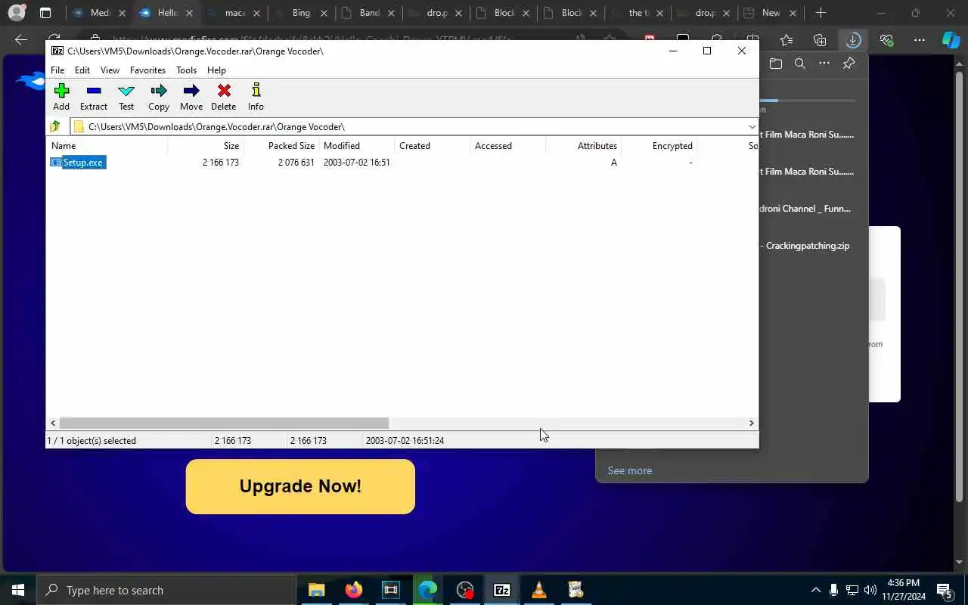Open Edge Favorites star icon
Screen dimensions: 968x605
coord(786,40)
